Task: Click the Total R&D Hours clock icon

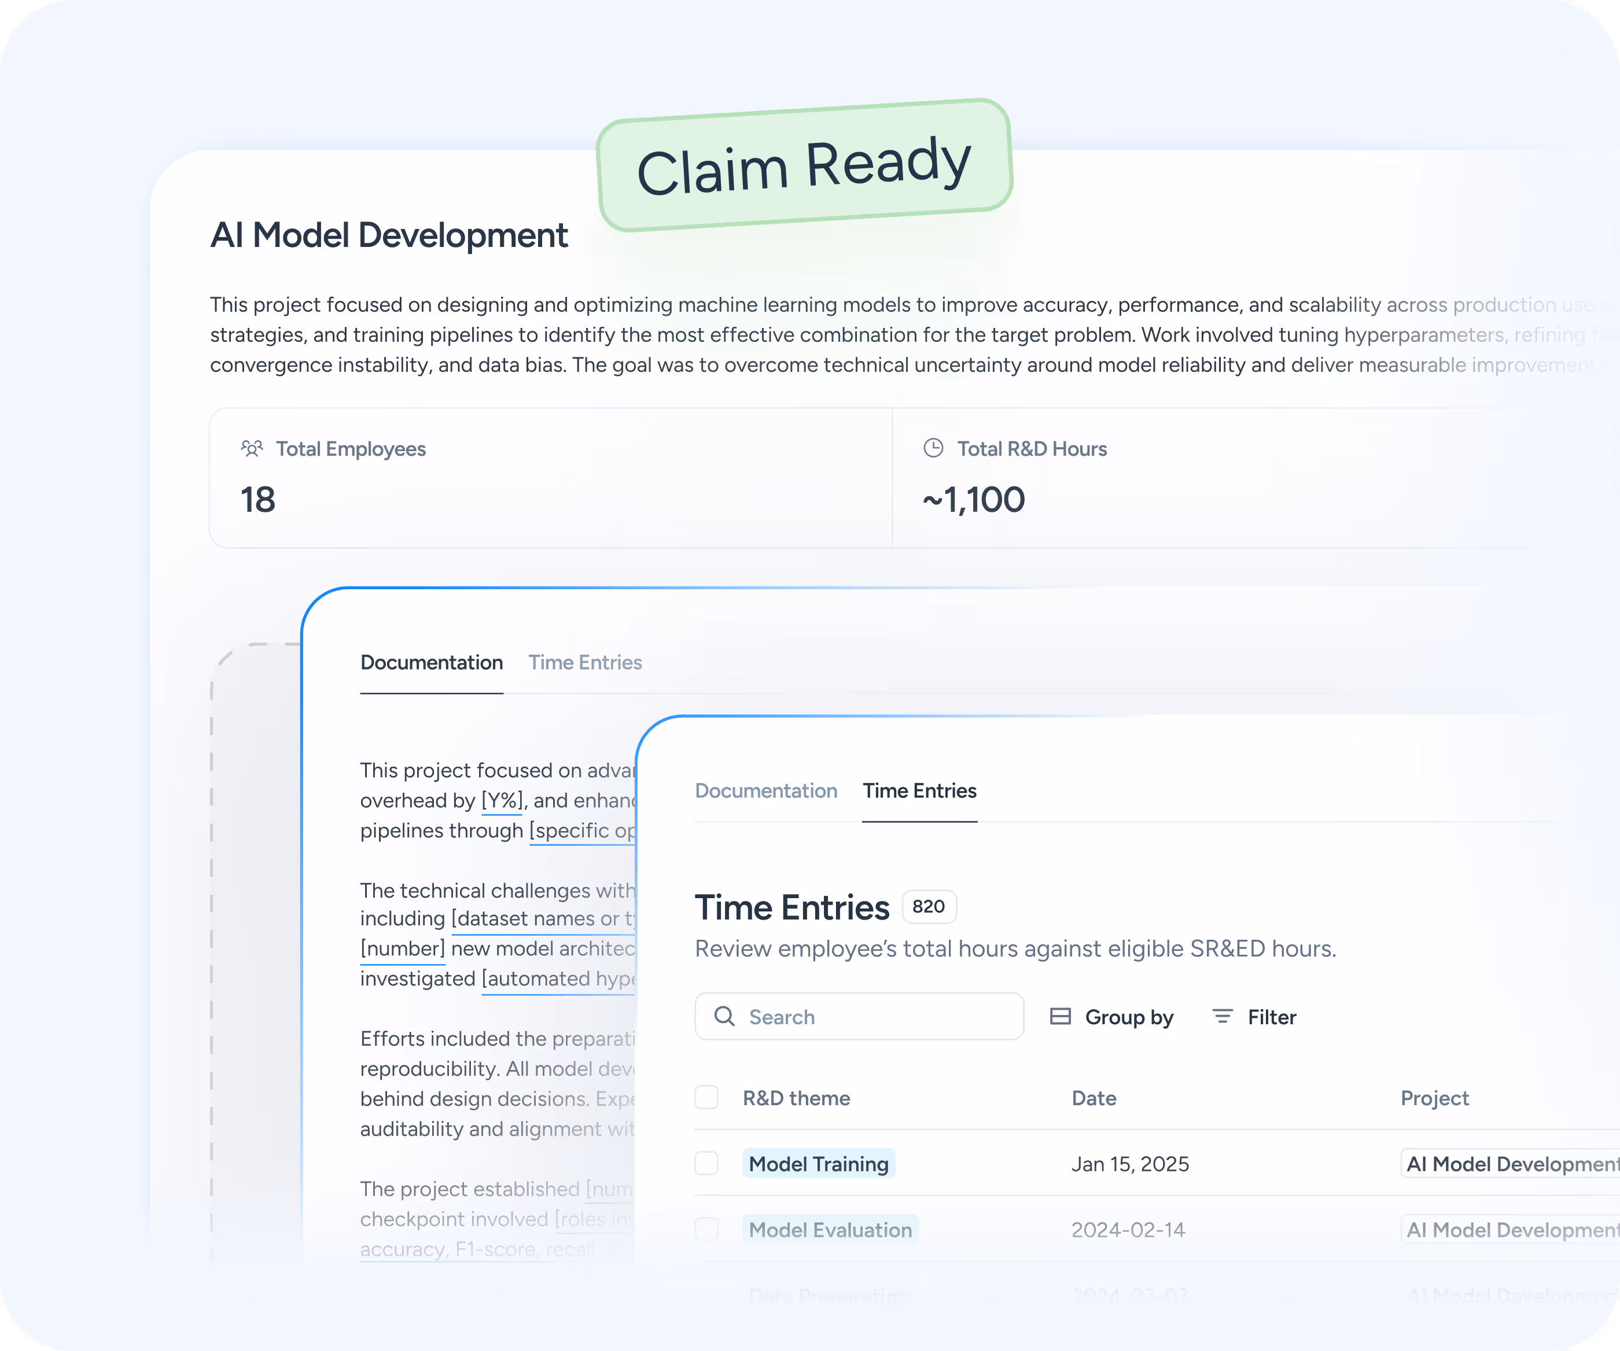Action: [933, 448]
